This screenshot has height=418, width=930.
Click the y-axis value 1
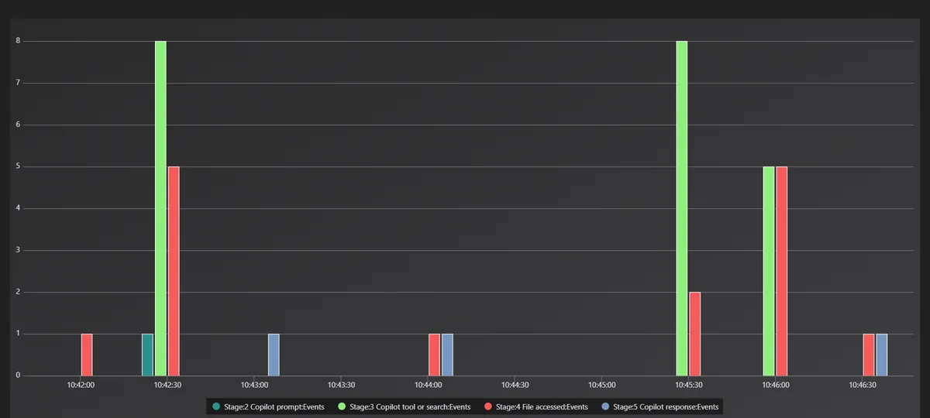[x=19, y=334]
